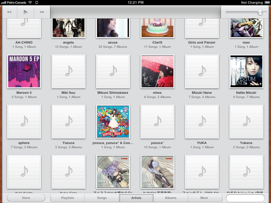Viewport: 271px width, 203px height.
Task: Click the 'Yukana' artist name
Action: click(246, 143)
